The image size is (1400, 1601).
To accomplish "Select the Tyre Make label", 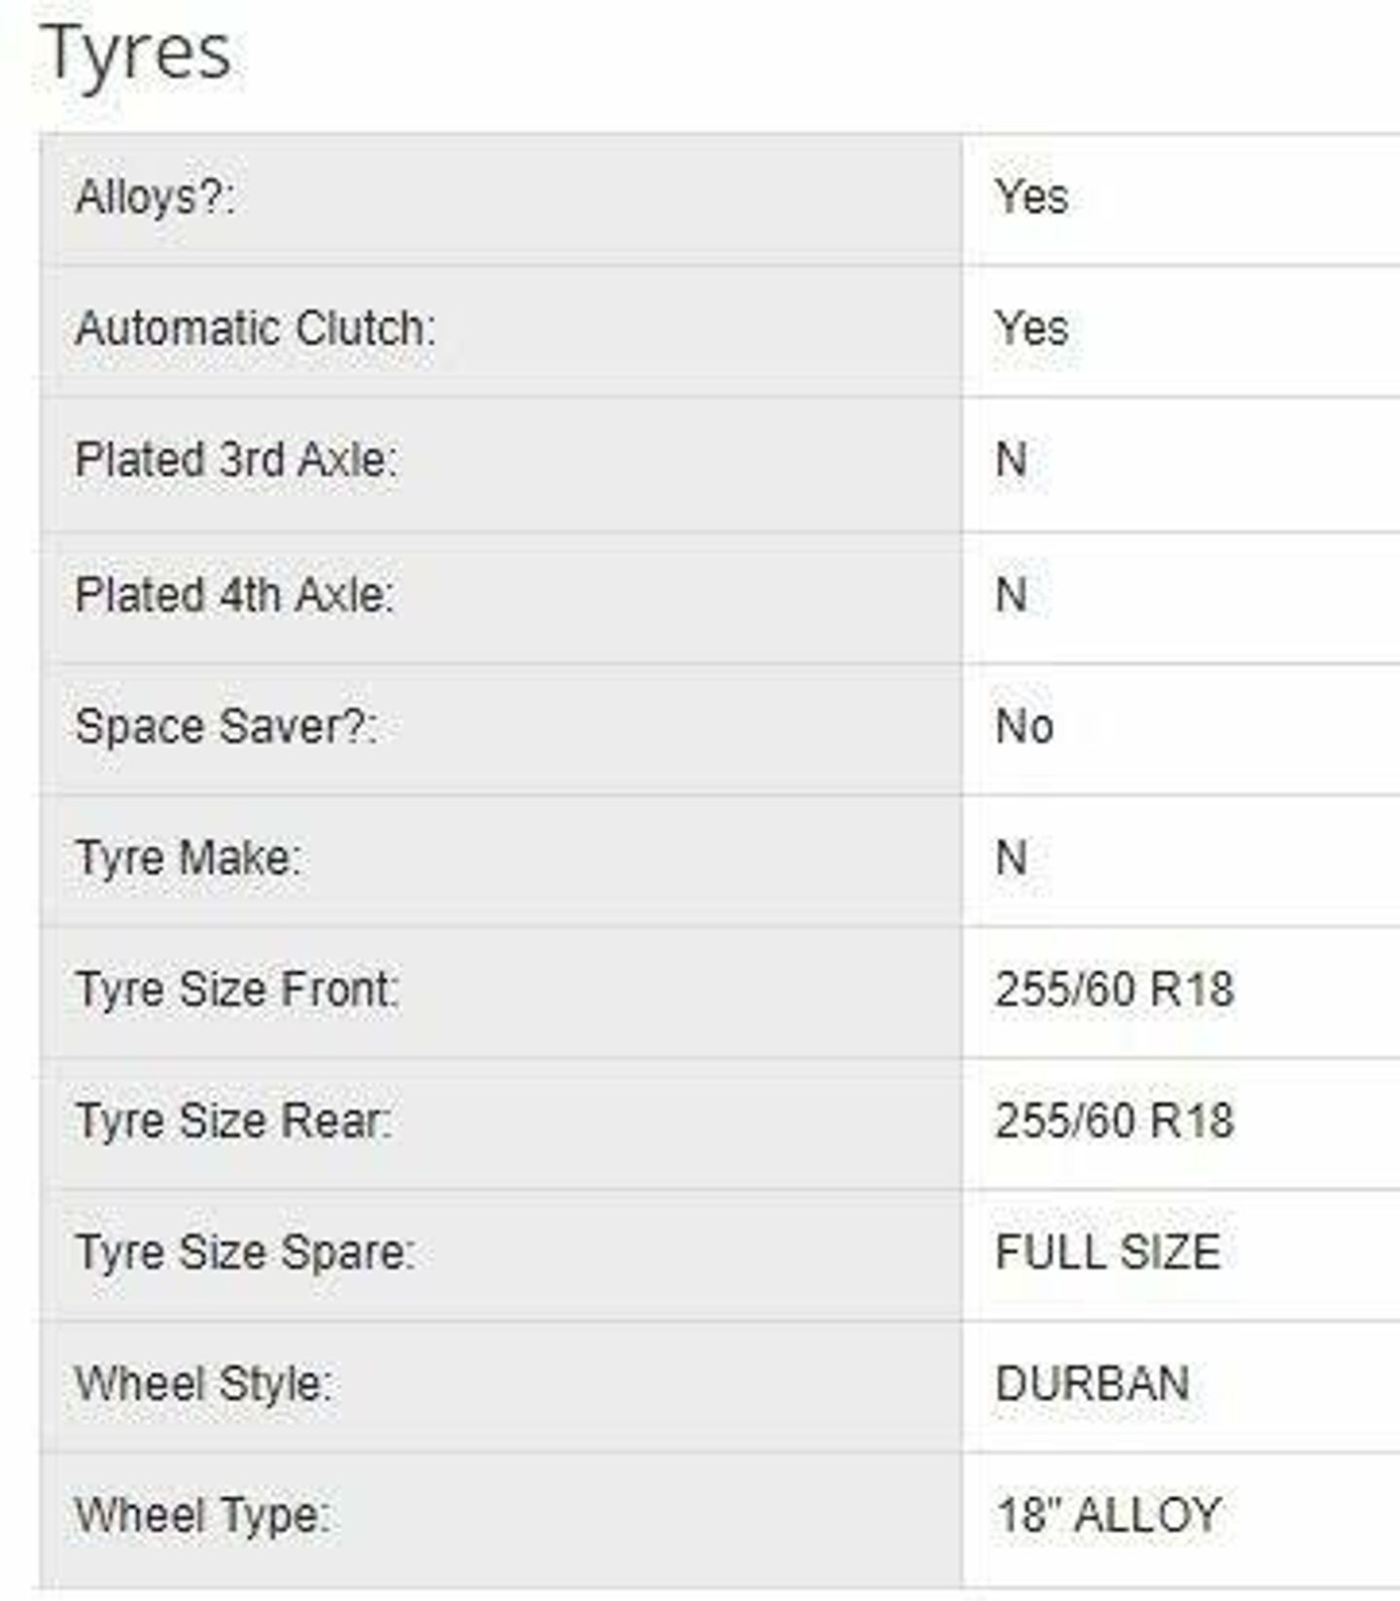I will pyautogui.click(x=189, y=858).
